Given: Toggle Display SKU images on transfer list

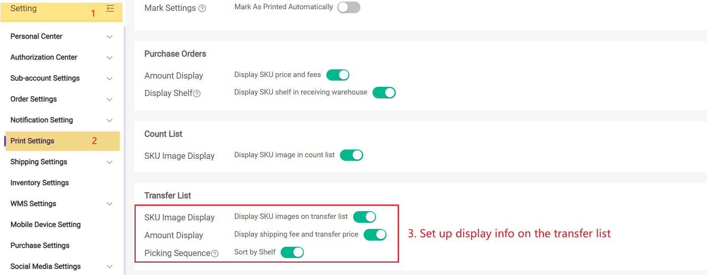Looking at the screenshot, I should tap(365, 217).
